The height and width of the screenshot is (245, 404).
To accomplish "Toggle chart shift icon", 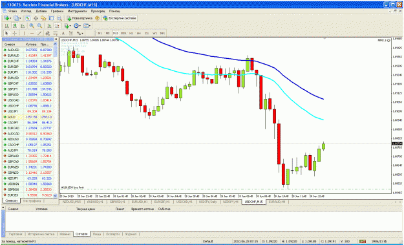I will (57, 26).
